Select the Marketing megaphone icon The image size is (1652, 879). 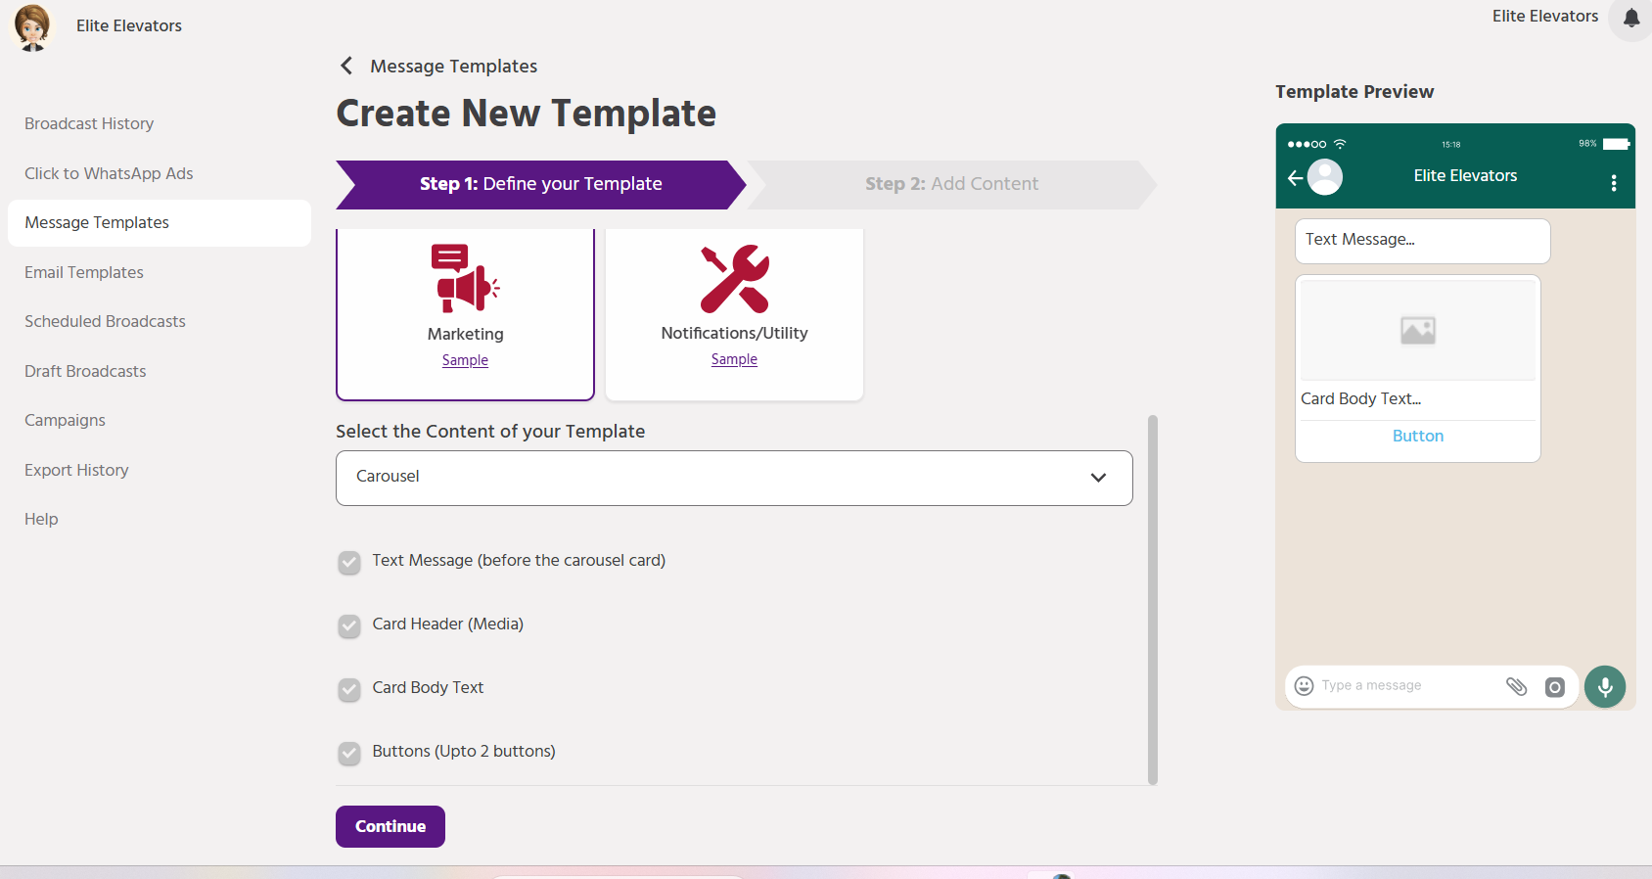465,279
